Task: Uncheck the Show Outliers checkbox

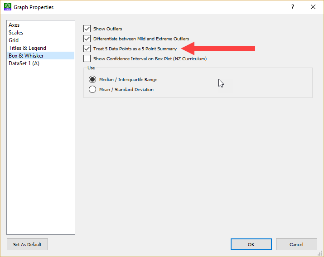Action: coord(87,29)
